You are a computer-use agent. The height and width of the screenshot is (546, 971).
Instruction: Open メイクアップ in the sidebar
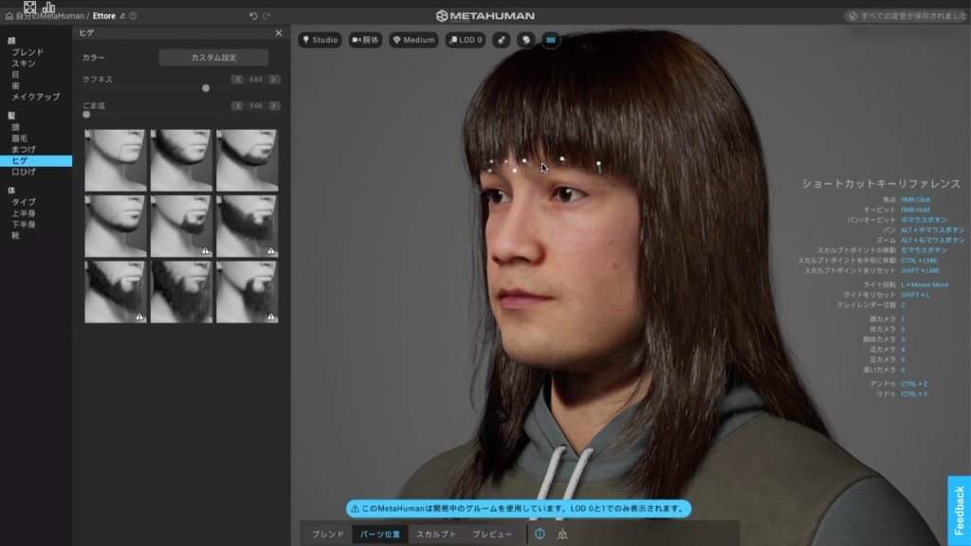point(35,97)
